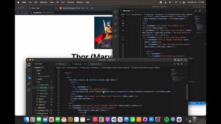Expand node_modules folder in Explorer
Screen dimensions: 221x124
[43, 76]
